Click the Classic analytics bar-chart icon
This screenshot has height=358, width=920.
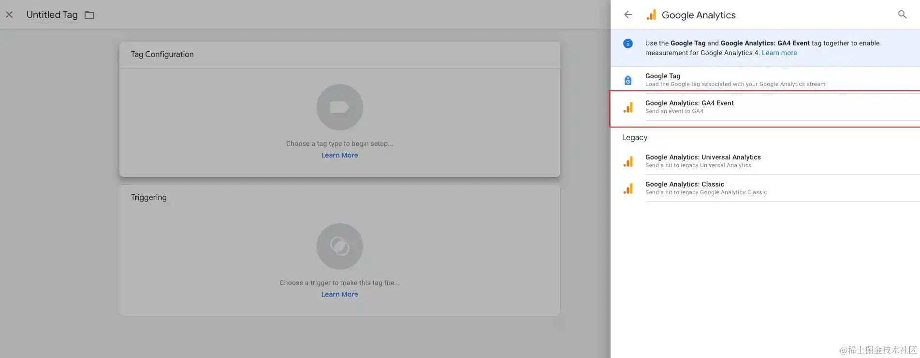(628, 188)
